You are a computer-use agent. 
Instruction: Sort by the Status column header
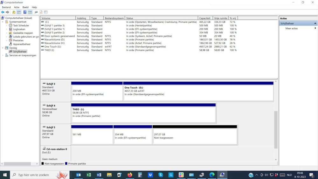click(161, 18)
